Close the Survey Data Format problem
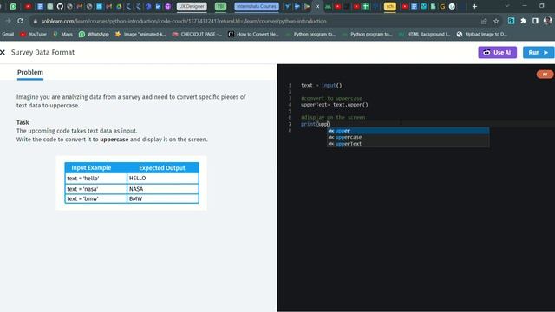The height and width of the screenshot is (312, 555). tap(3, 52)
